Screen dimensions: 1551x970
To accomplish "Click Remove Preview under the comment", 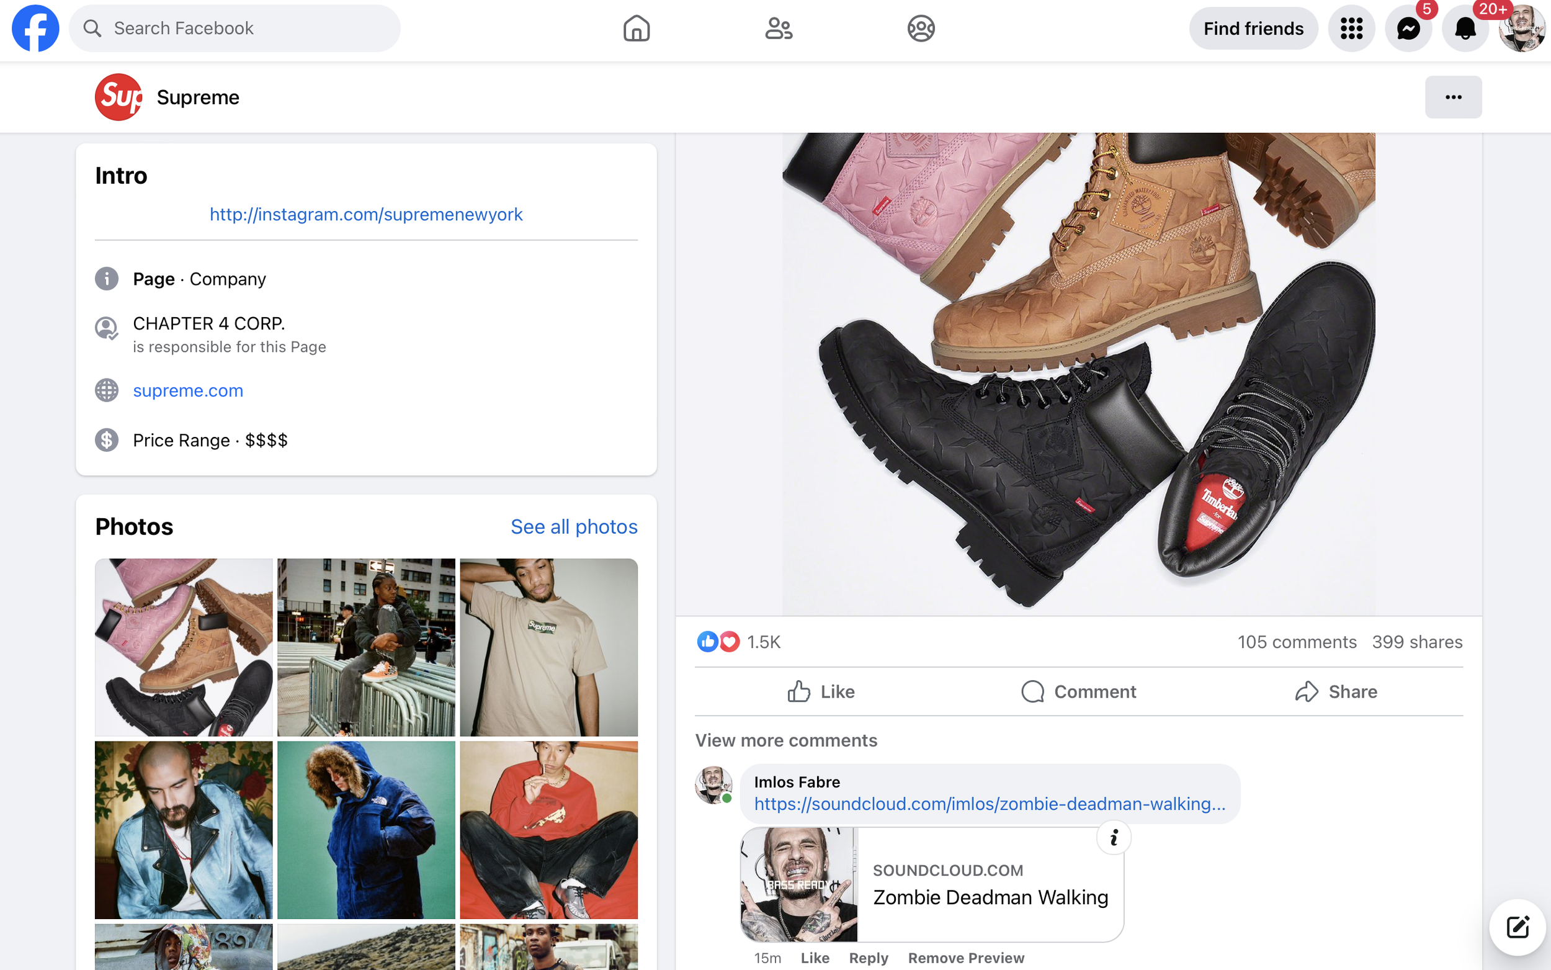I will pyautogui.click(x=965, y=958).
